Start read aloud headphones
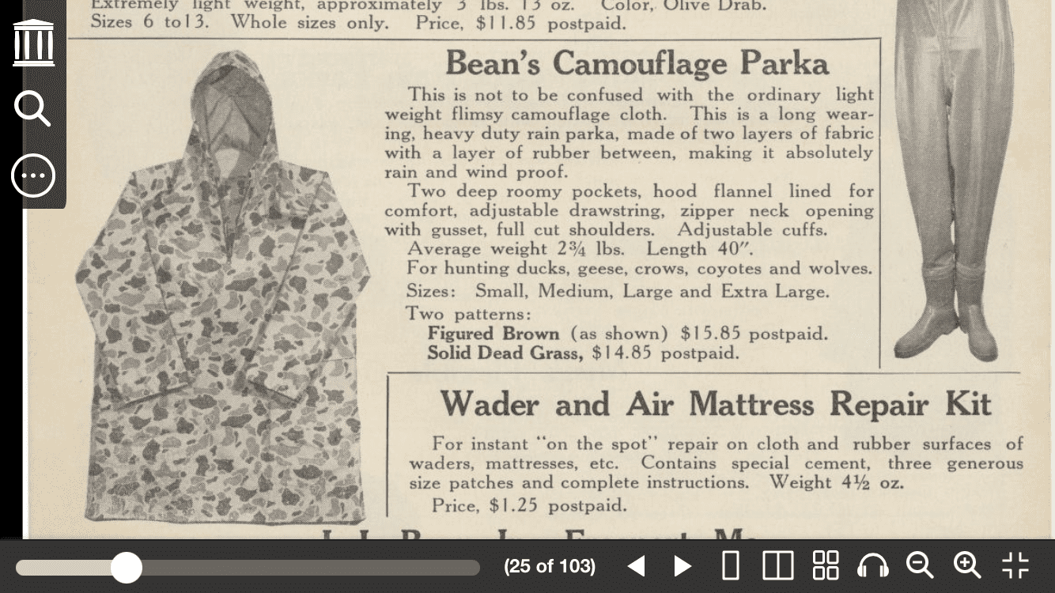The width and height of the screenshot is (1055, 593). tap(873, 566)
